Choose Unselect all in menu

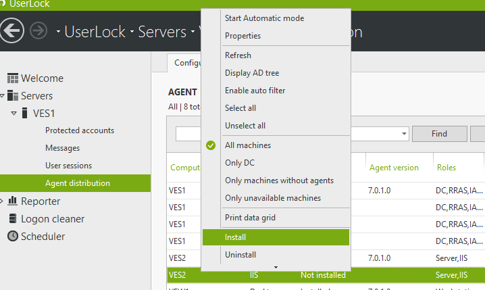[245, 126]
